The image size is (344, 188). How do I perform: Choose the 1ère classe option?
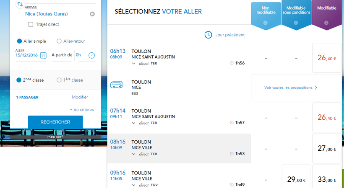click(59, 80)
